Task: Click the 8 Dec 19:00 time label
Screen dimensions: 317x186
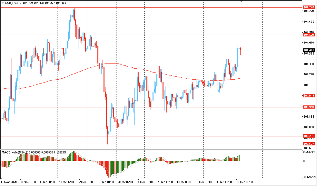Action: point(204,182)
